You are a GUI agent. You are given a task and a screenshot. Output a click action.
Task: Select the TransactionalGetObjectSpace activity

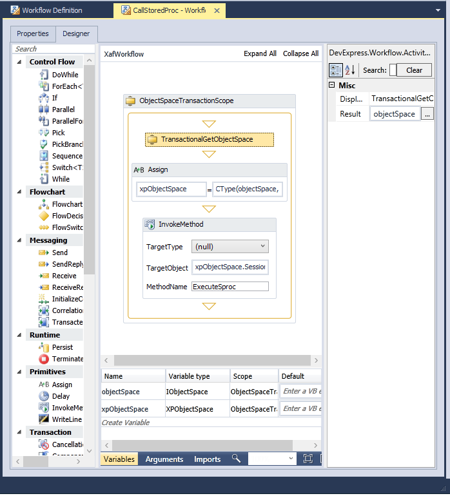210,140
